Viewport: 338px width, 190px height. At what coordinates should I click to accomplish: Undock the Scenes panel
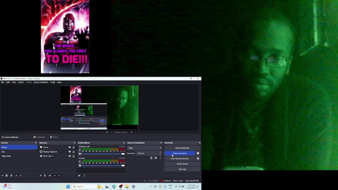[36, 143]
